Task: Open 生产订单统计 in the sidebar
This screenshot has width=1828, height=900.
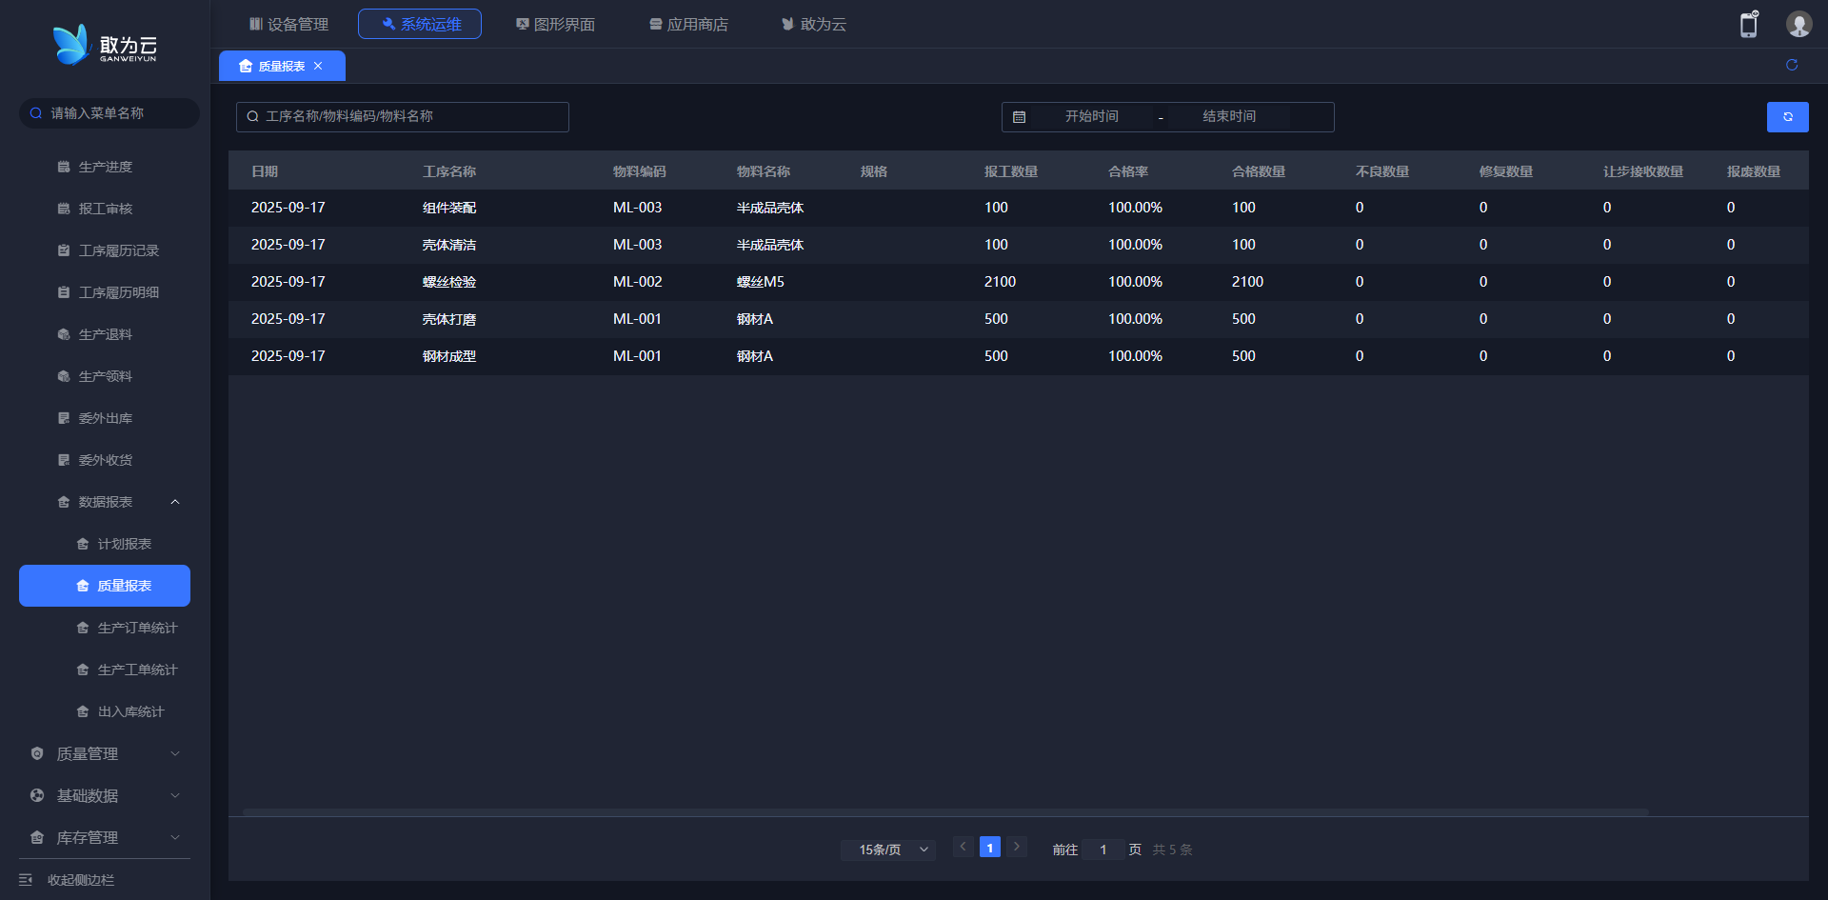Action: (x=137, y=628)
